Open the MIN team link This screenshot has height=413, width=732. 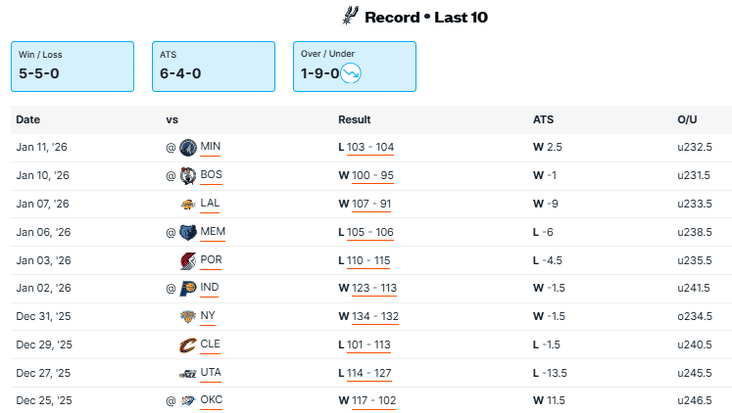[x=211, y=147]
